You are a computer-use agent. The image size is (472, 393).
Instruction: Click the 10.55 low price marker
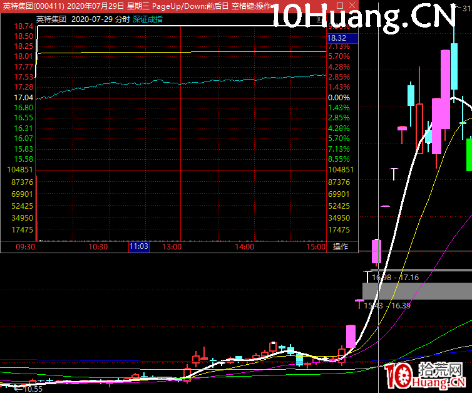(33, 389)
